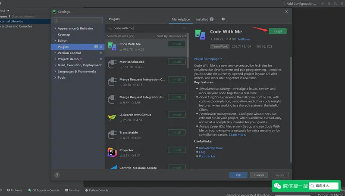
Task: Expand the Editor settings node
Action: [55, 40]
